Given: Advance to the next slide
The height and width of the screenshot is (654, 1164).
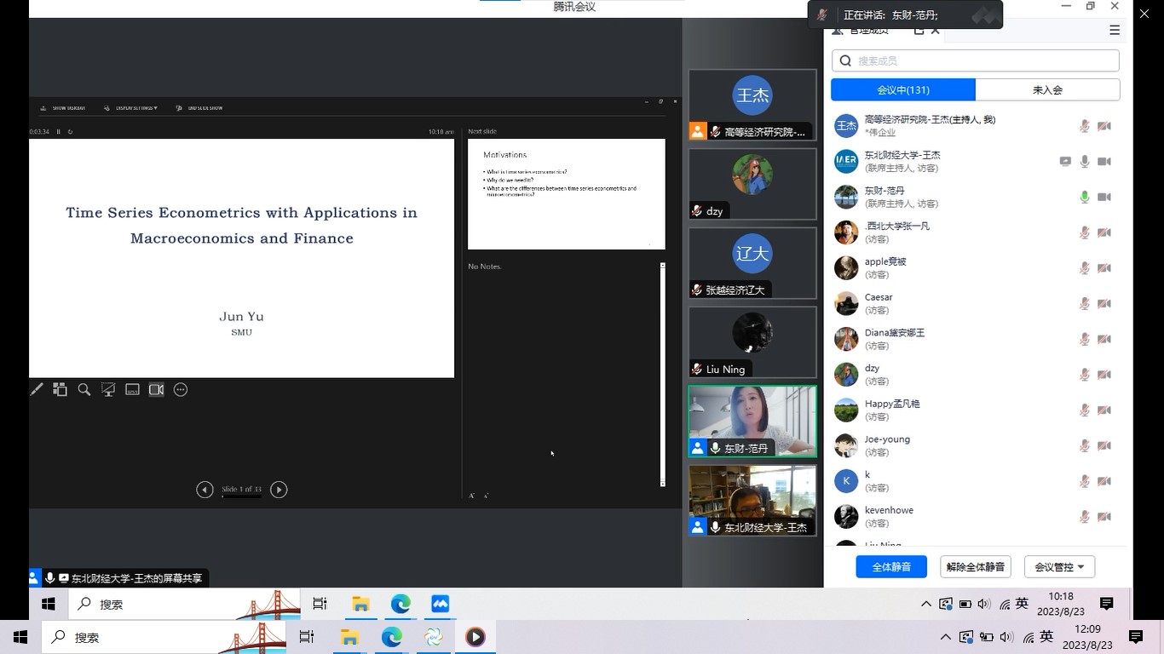Looking at the screenshot, I should pos(279,490).
